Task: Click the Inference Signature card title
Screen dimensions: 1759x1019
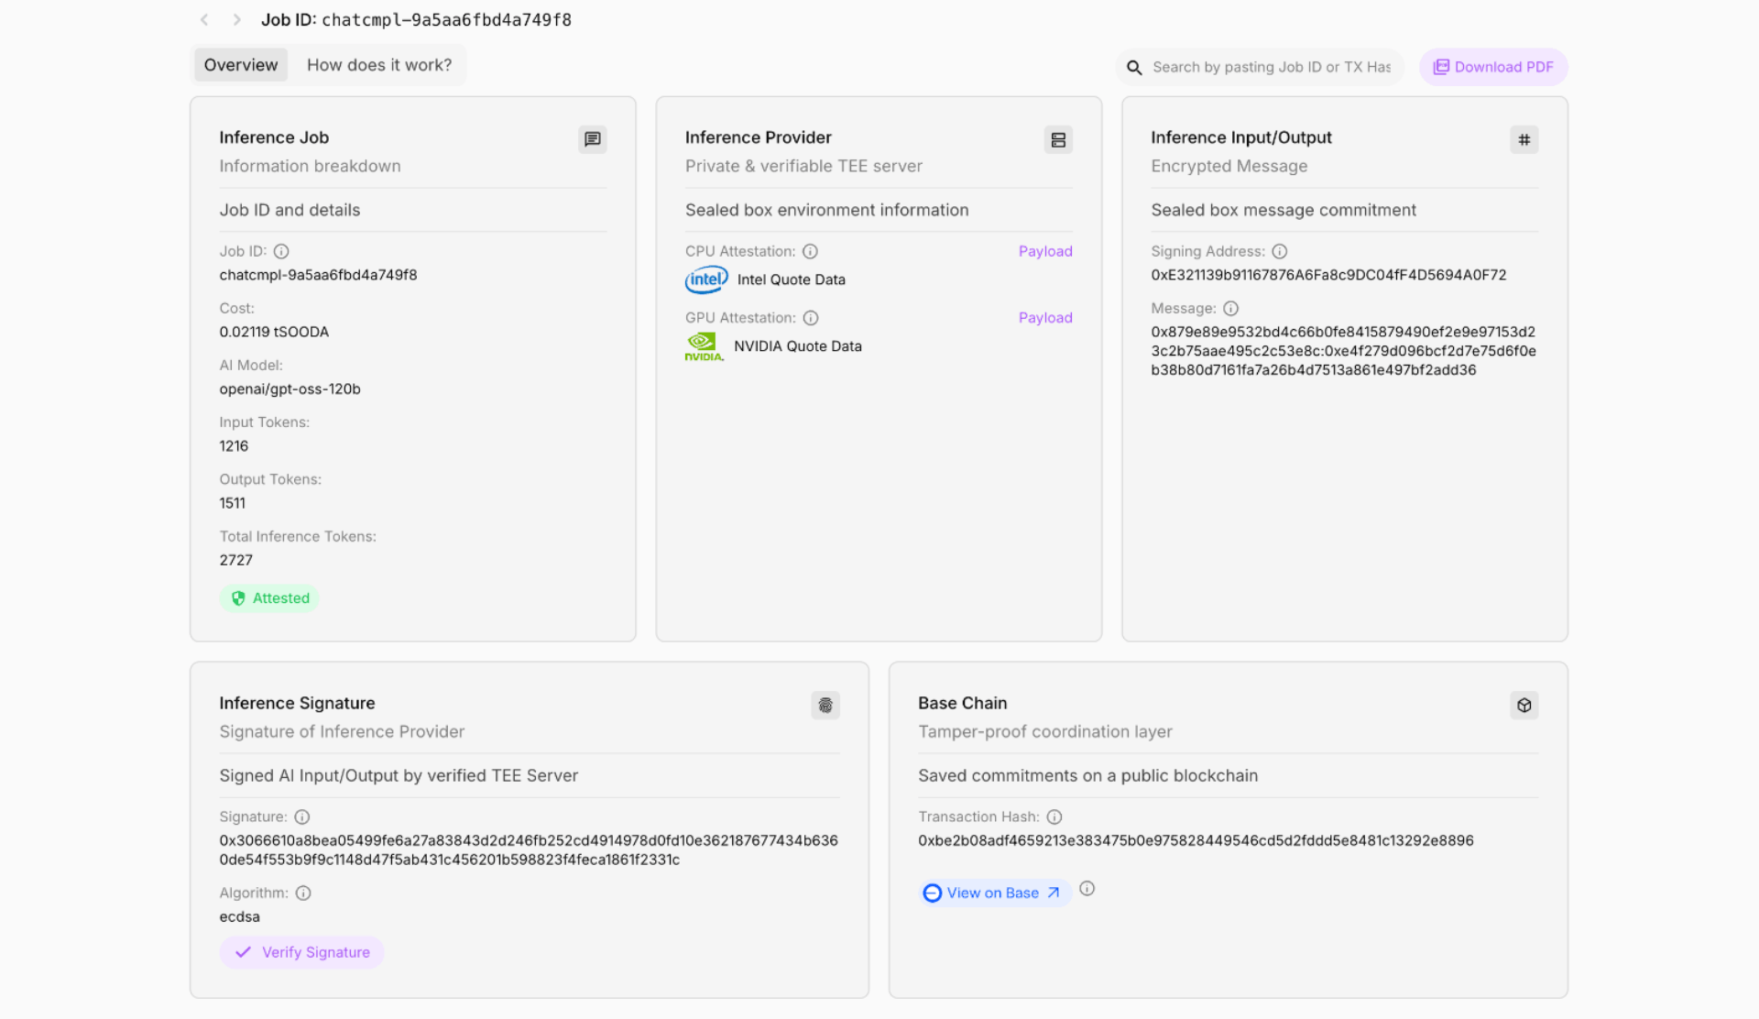Action: pos(297,703)
